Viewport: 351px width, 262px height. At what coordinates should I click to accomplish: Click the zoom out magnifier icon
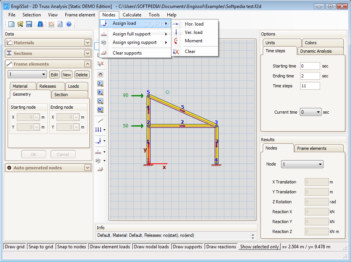click(x=100, y=101)
